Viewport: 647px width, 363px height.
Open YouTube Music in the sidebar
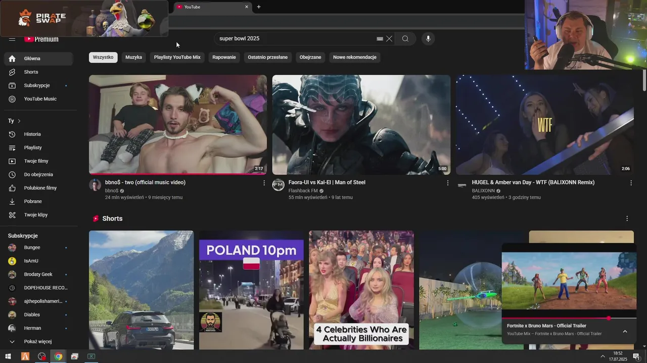point(38,99)
